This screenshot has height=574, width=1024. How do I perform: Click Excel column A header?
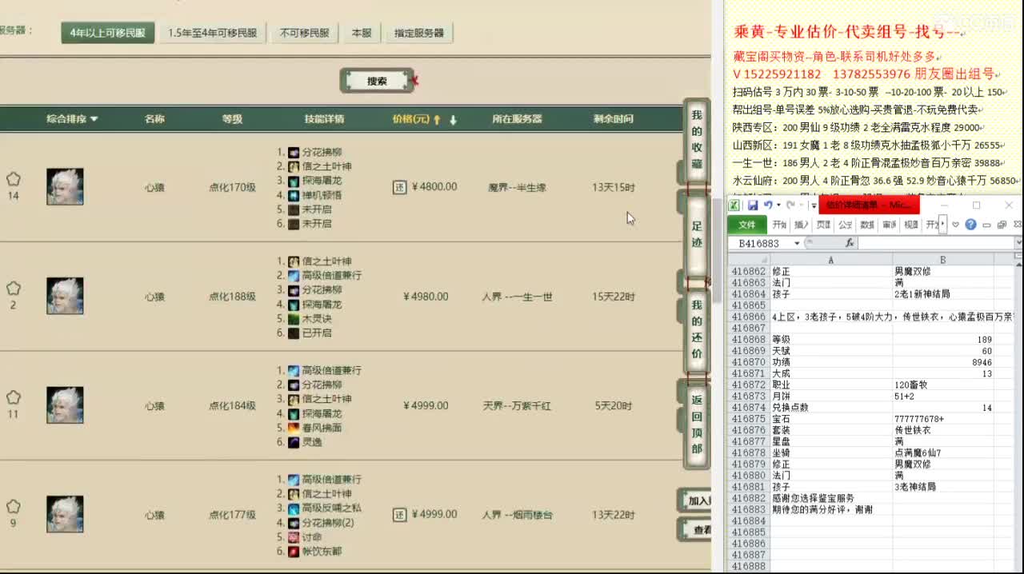[831, 260]
